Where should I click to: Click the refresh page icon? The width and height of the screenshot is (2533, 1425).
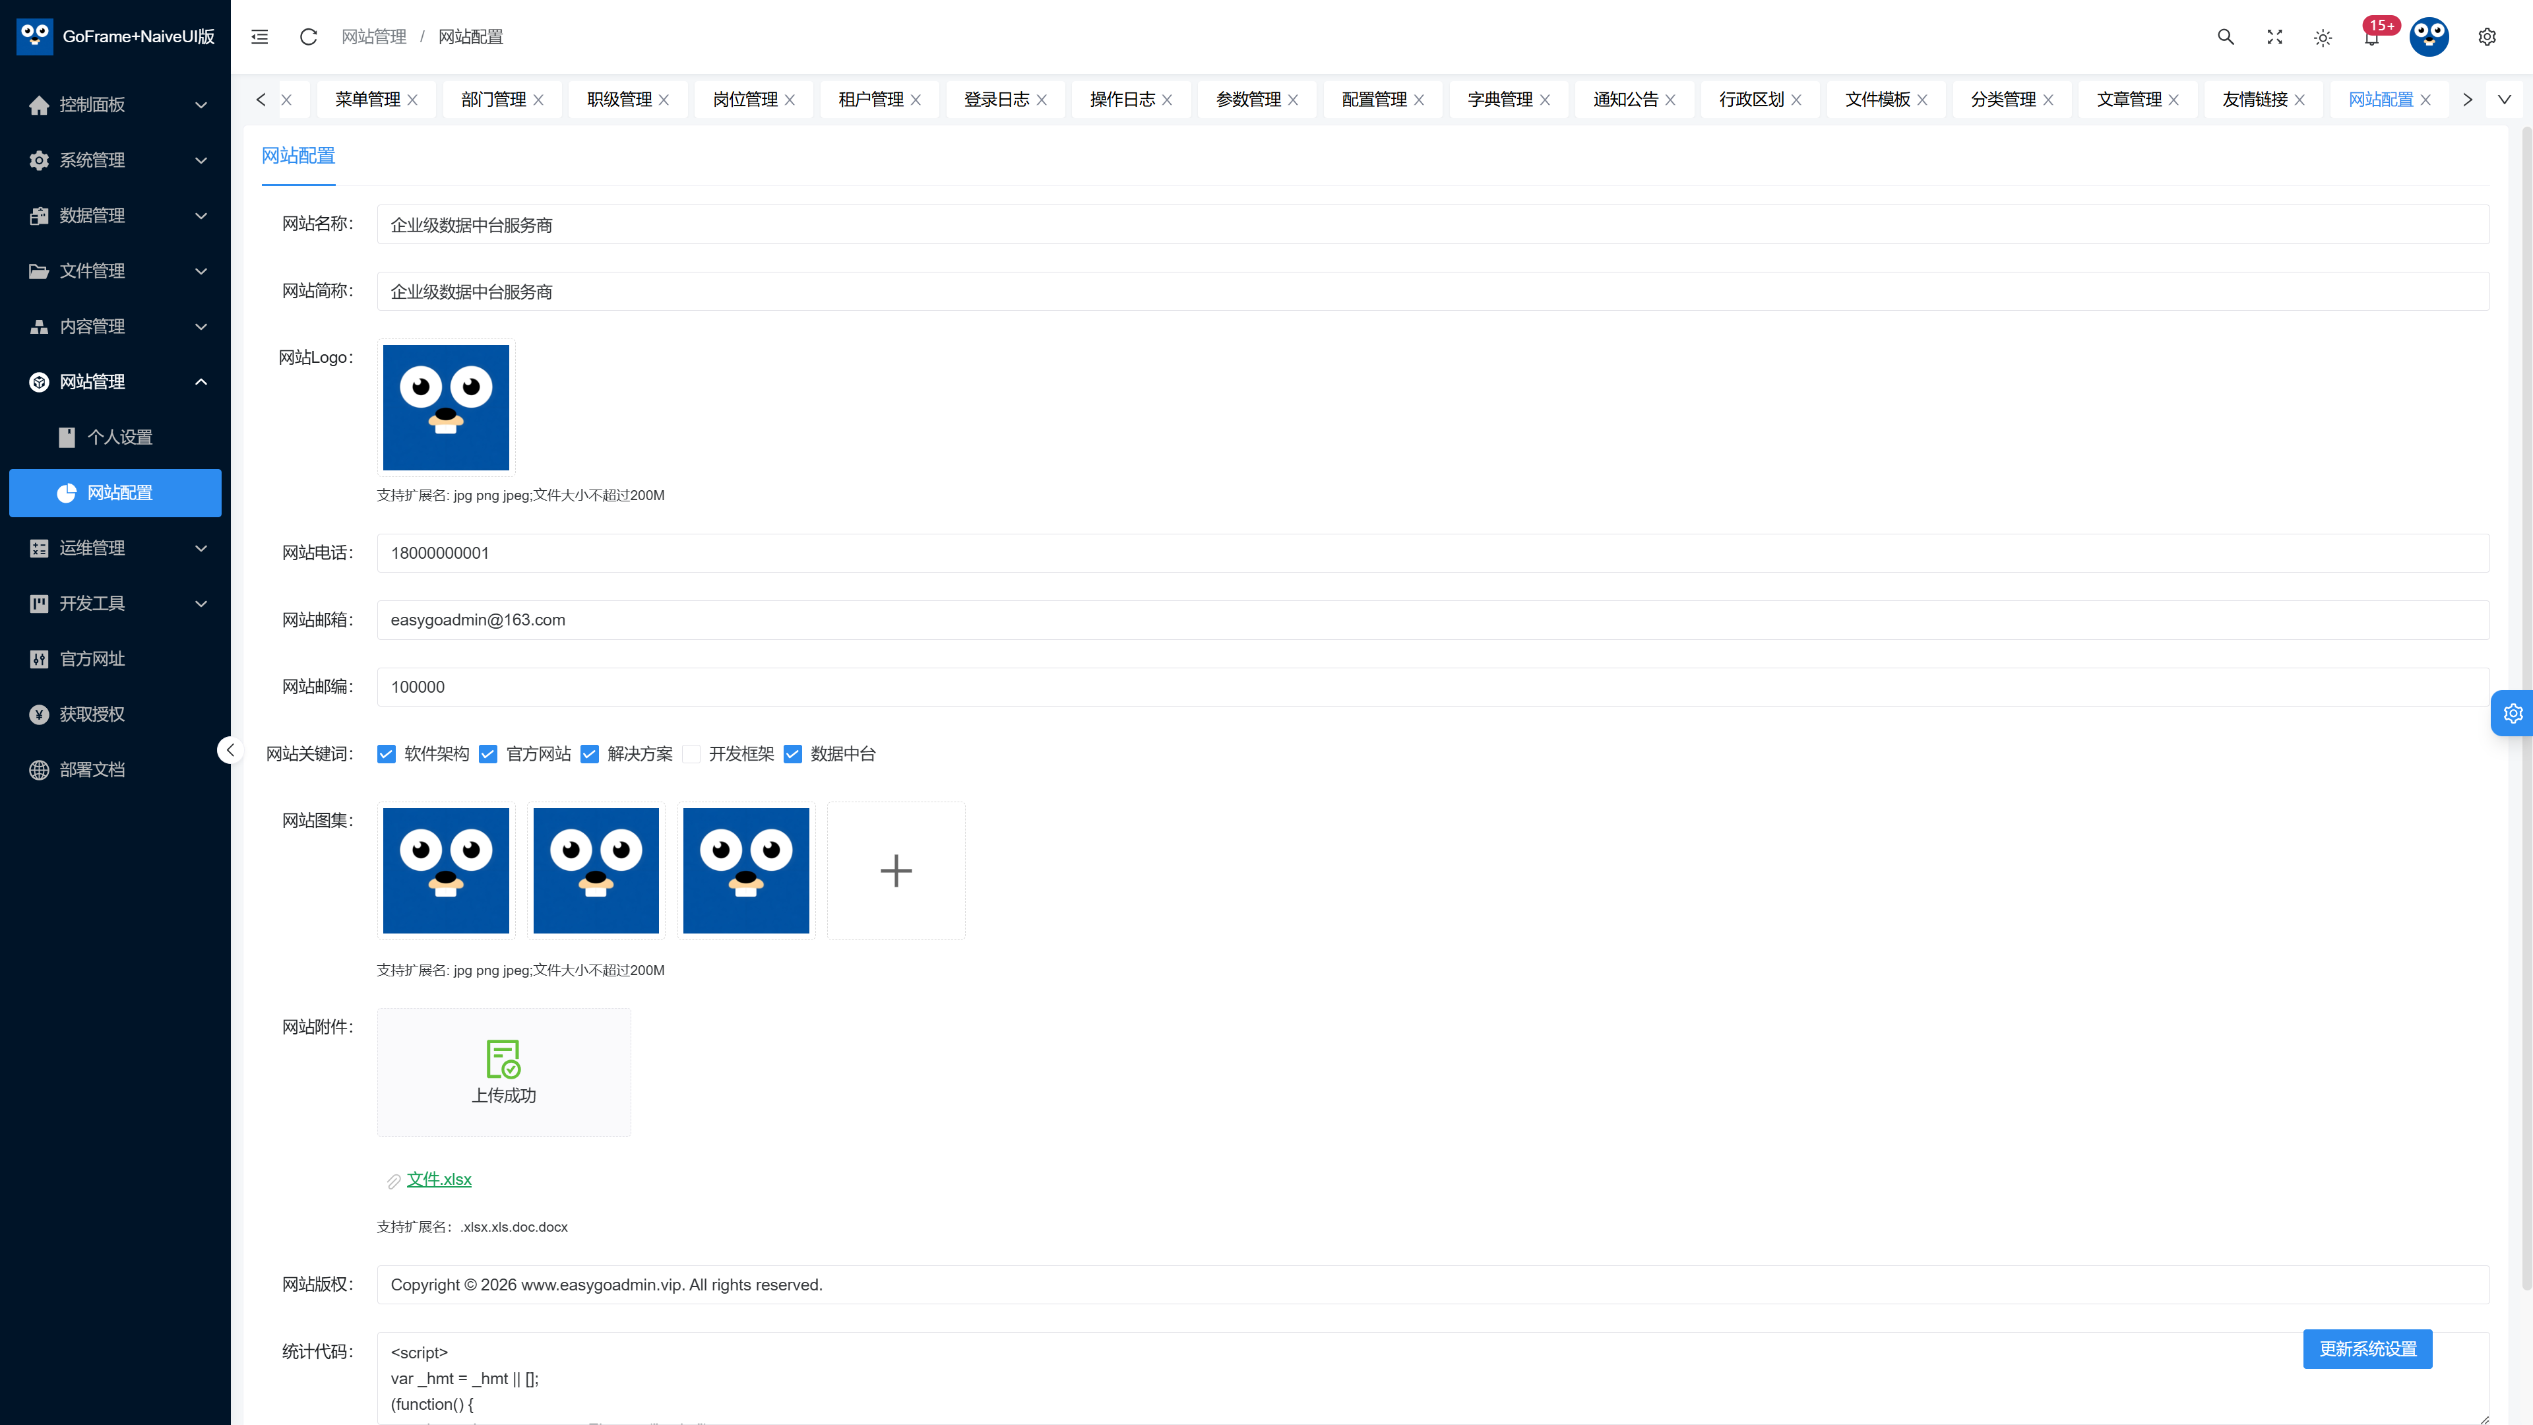coord(308,36)
